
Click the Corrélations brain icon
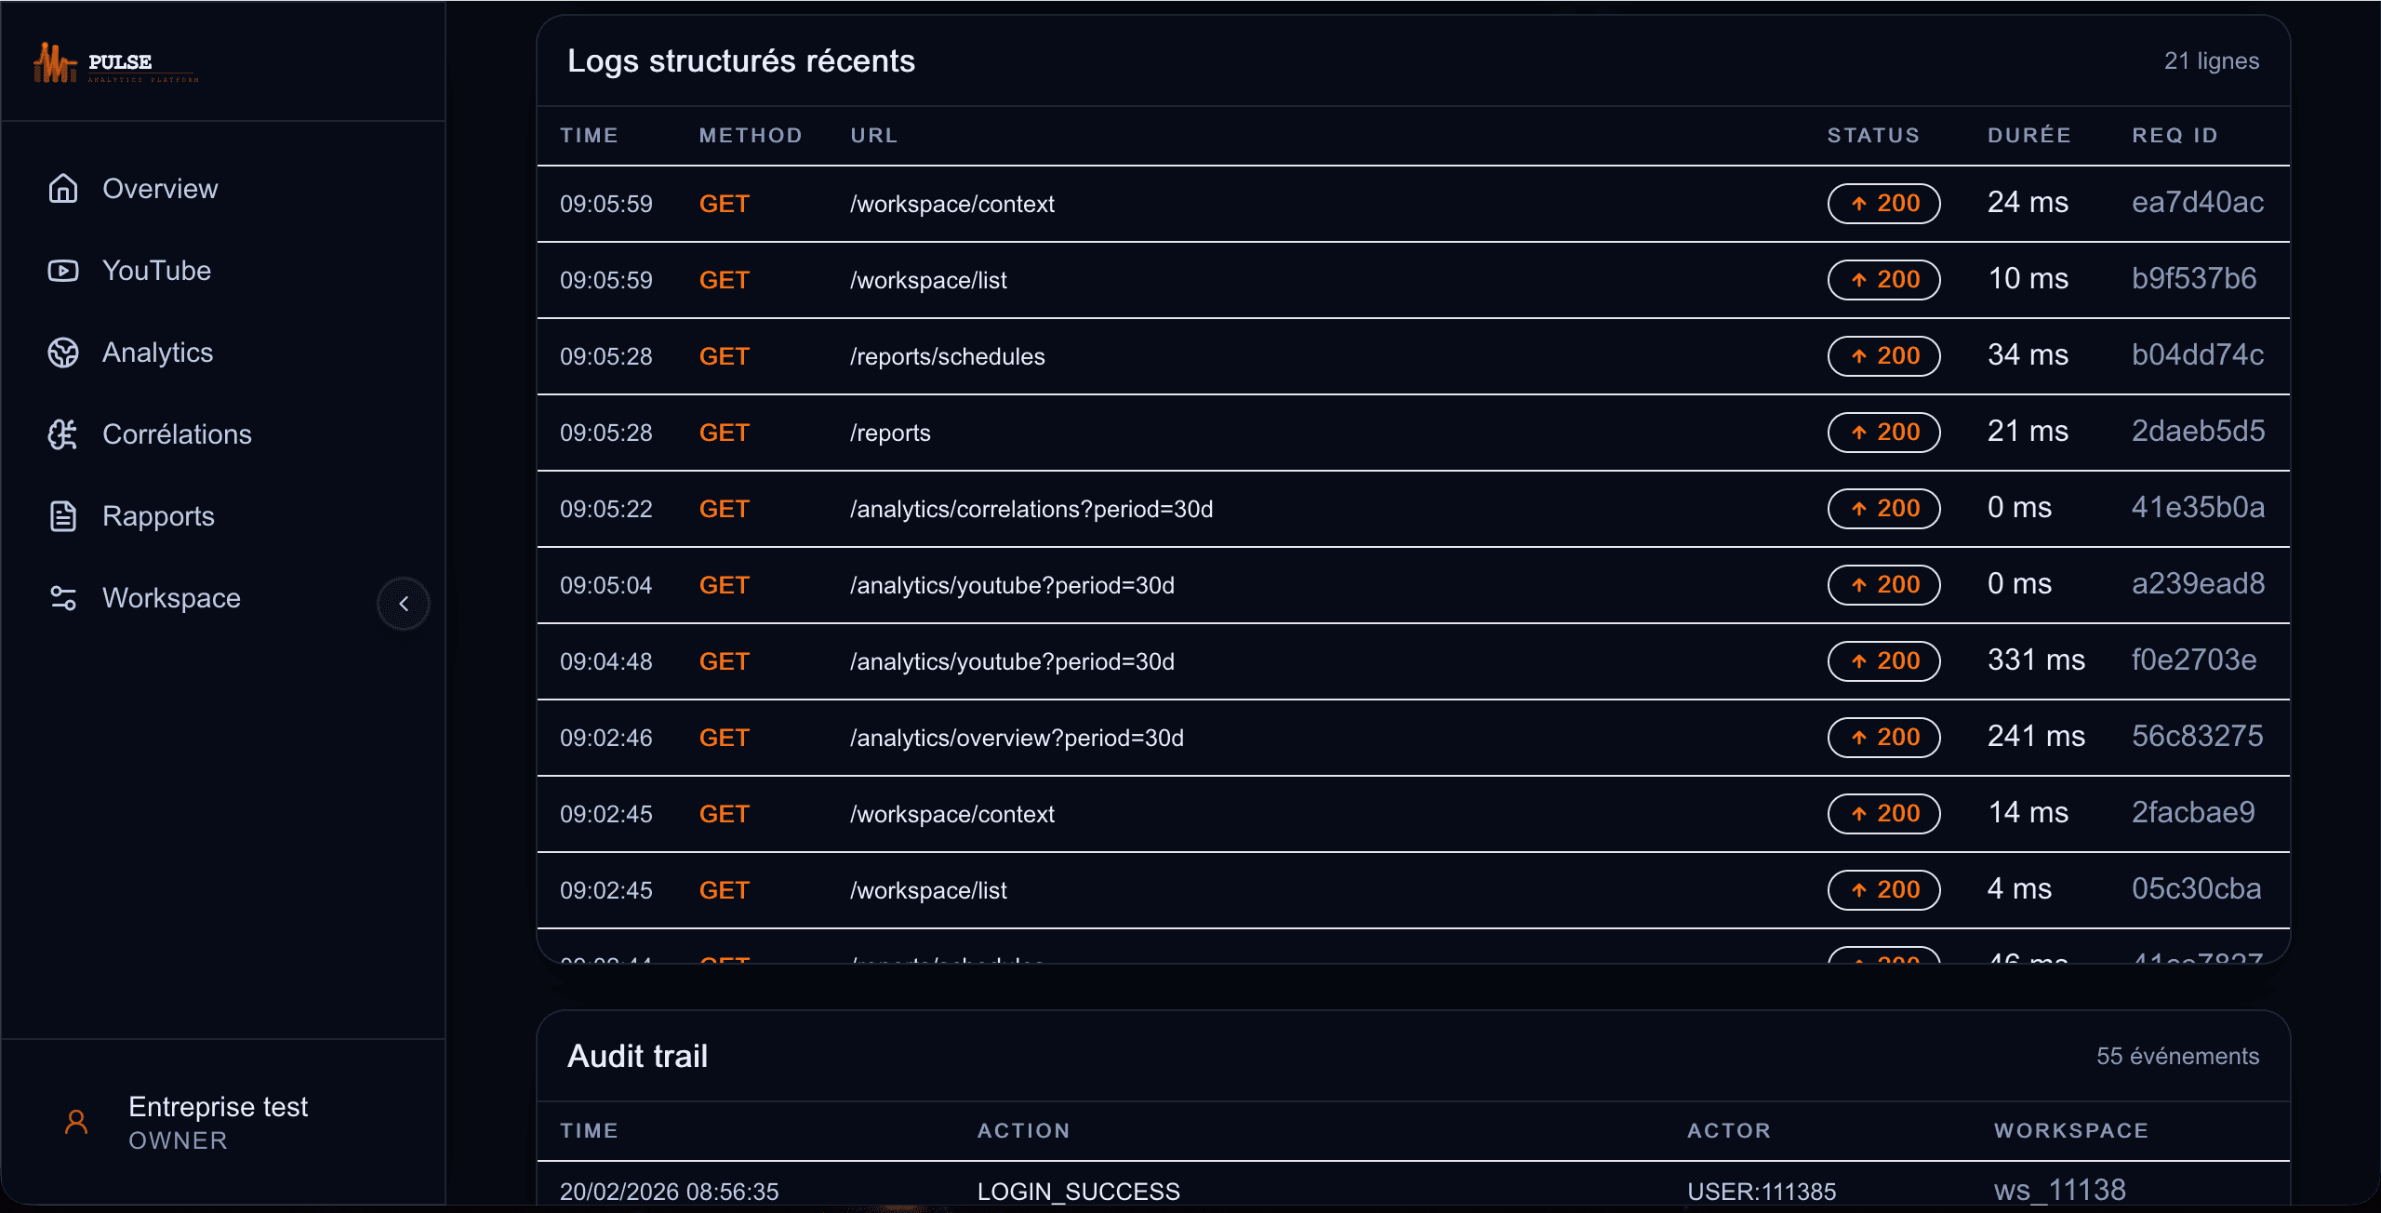(63, 434)
